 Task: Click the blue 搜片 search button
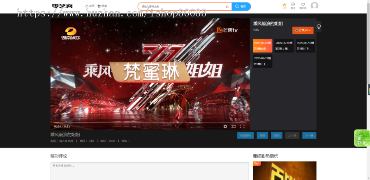(241, 7)
